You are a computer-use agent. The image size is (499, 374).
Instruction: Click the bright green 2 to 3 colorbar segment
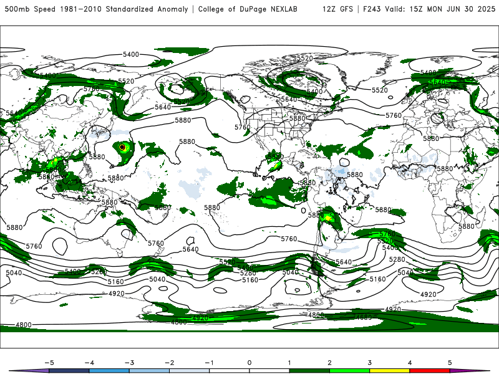pyautogui.click(x=349, y=371)
